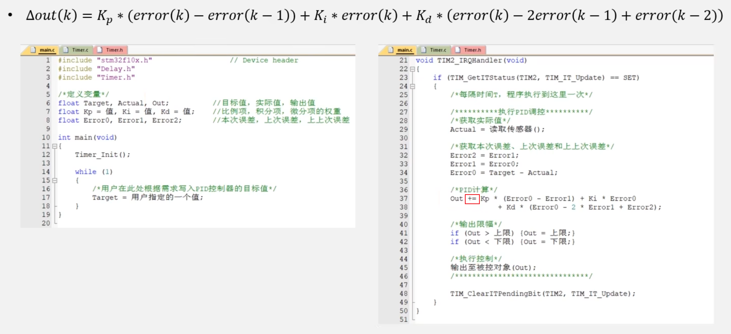The width and height of the screenshot is (731, 334).
Task: Click the #include "stm32f10x.h" line
Action: point(105,60)
